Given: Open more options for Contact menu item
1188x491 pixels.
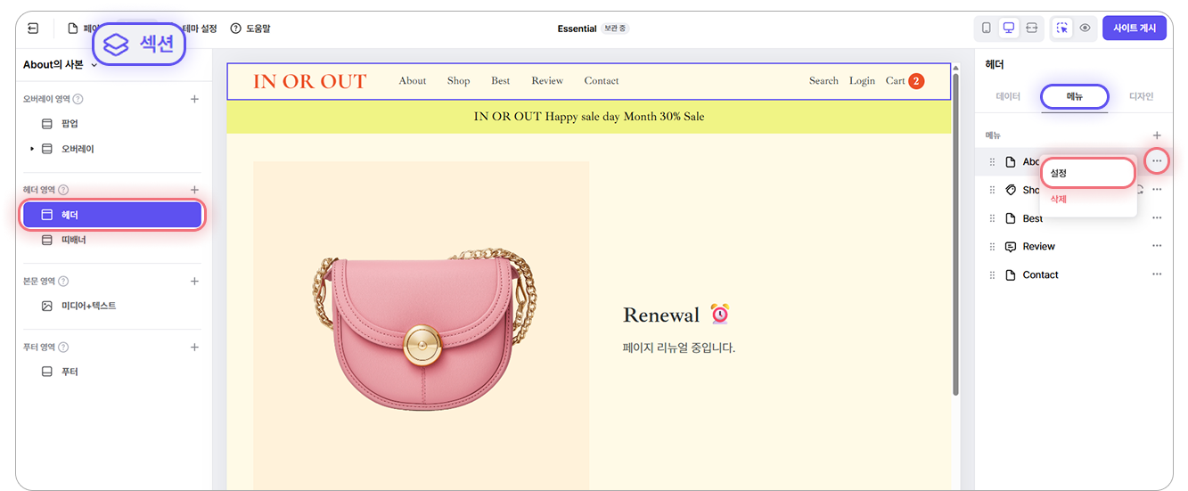Looking at the screenshot, I should pos(1157,275).
